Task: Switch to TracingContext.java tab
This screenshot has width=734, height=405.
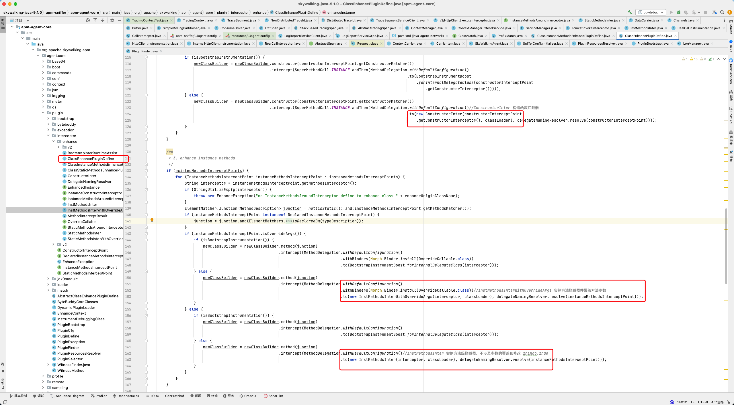Action: click(x=198, y=20)
